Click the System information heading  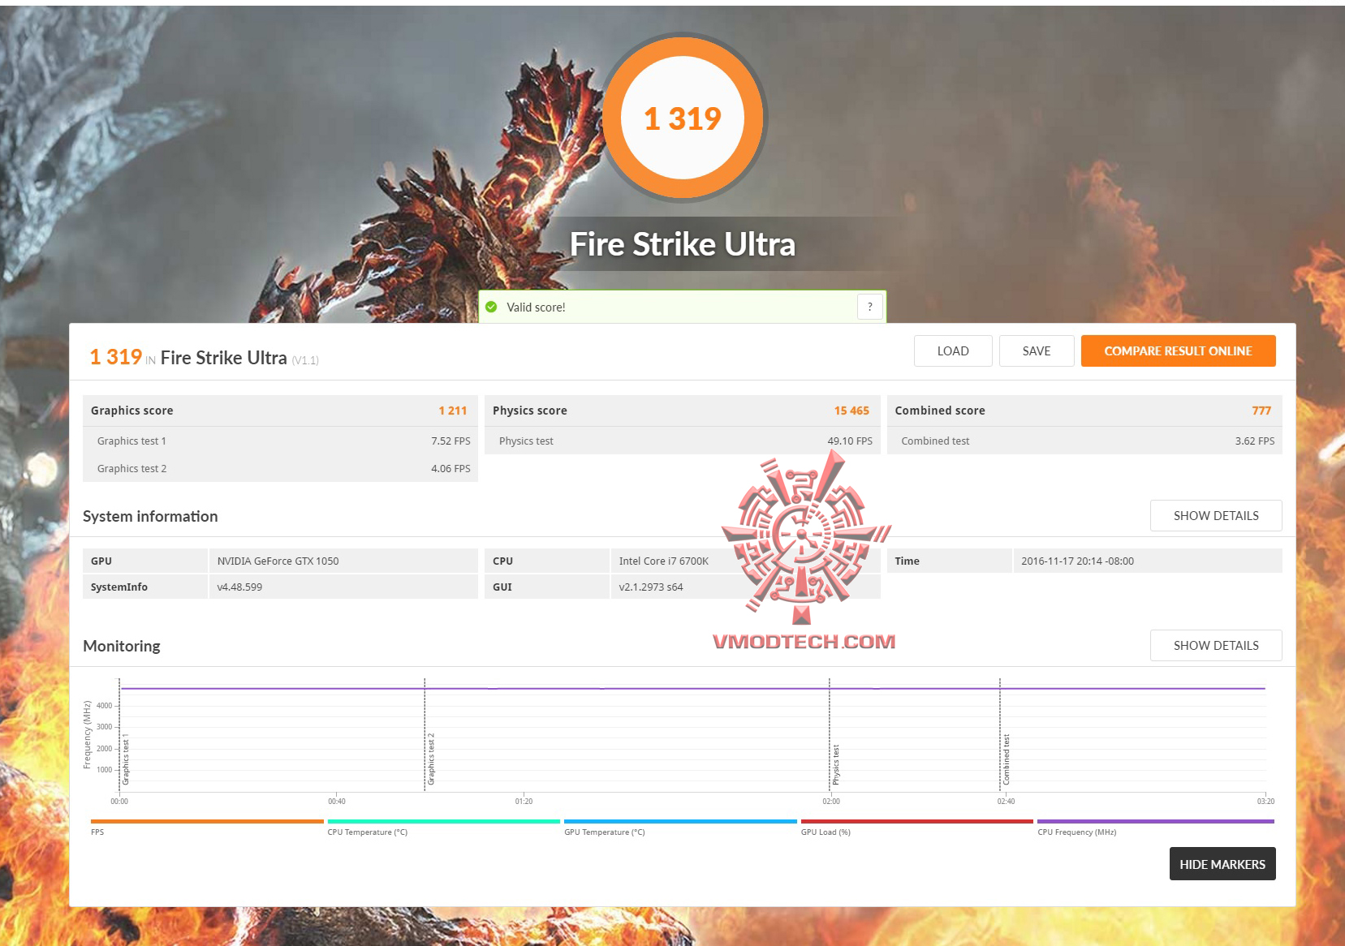[x=150, y=516]
